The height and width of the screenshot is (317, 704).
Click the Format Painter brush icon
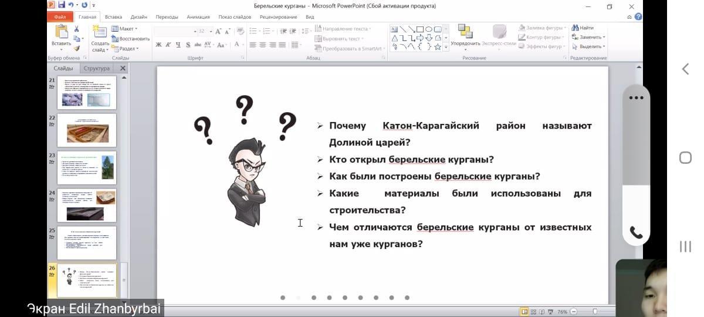(x=77, y=48)
